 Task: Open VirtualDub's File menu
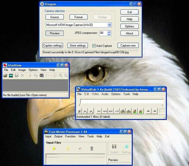[x=80, y=94]
